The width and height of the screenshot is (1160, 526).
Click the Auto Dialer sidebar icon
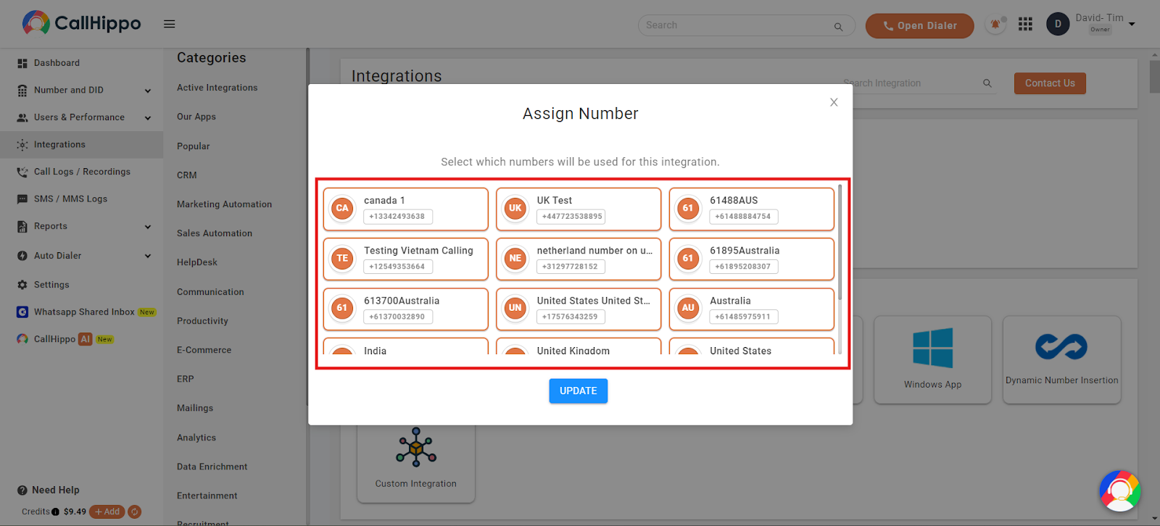point(22,256)
